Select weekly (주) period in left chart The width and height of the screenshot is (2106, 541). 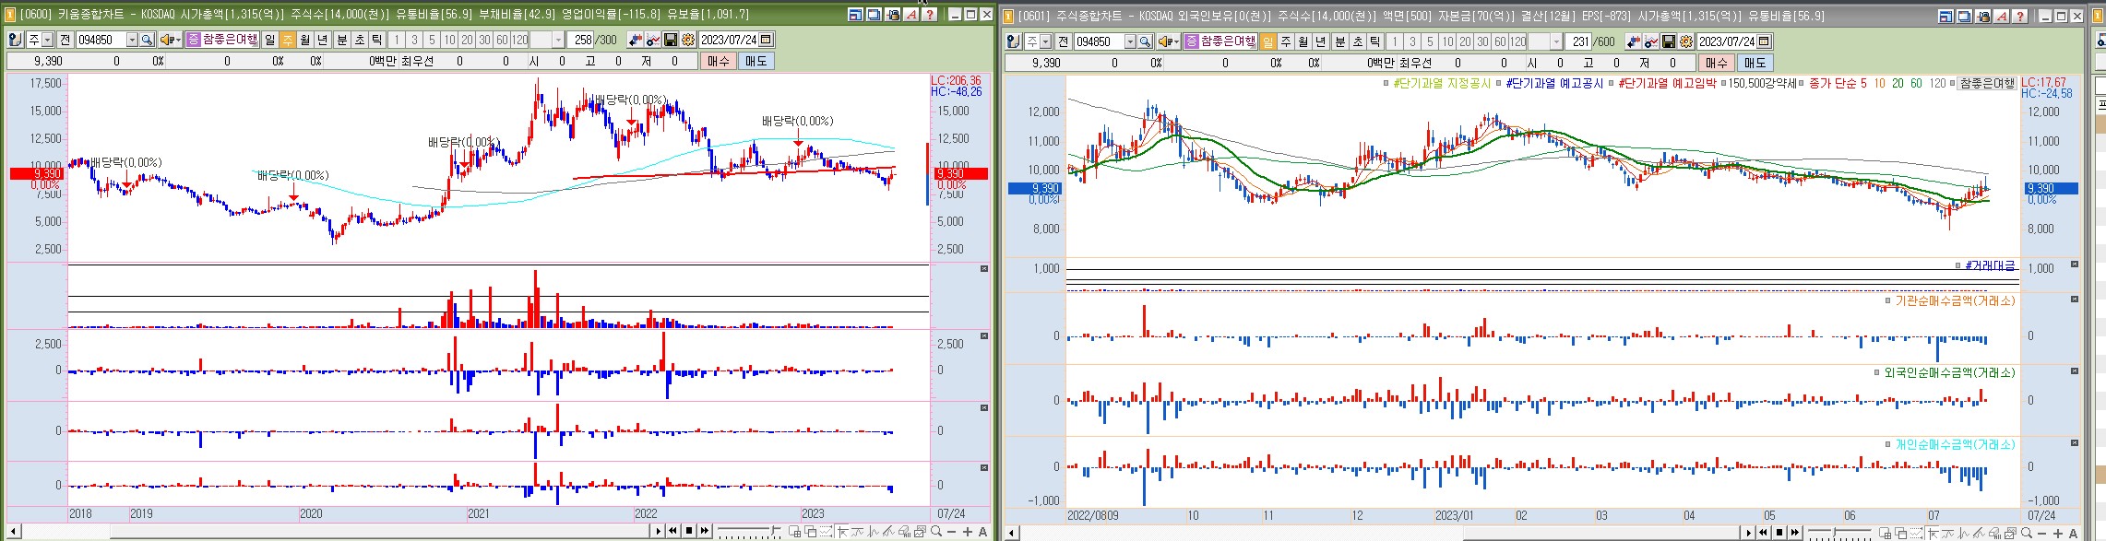coord(287,40)
